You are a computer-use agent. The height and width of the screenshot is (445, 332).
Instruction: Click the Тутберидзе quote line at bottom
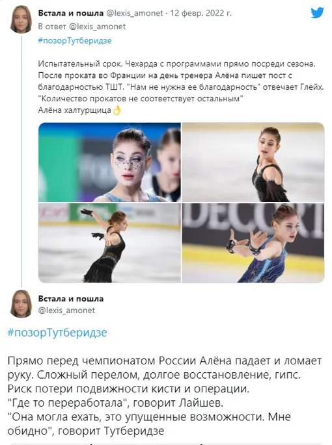click(149, 424)
